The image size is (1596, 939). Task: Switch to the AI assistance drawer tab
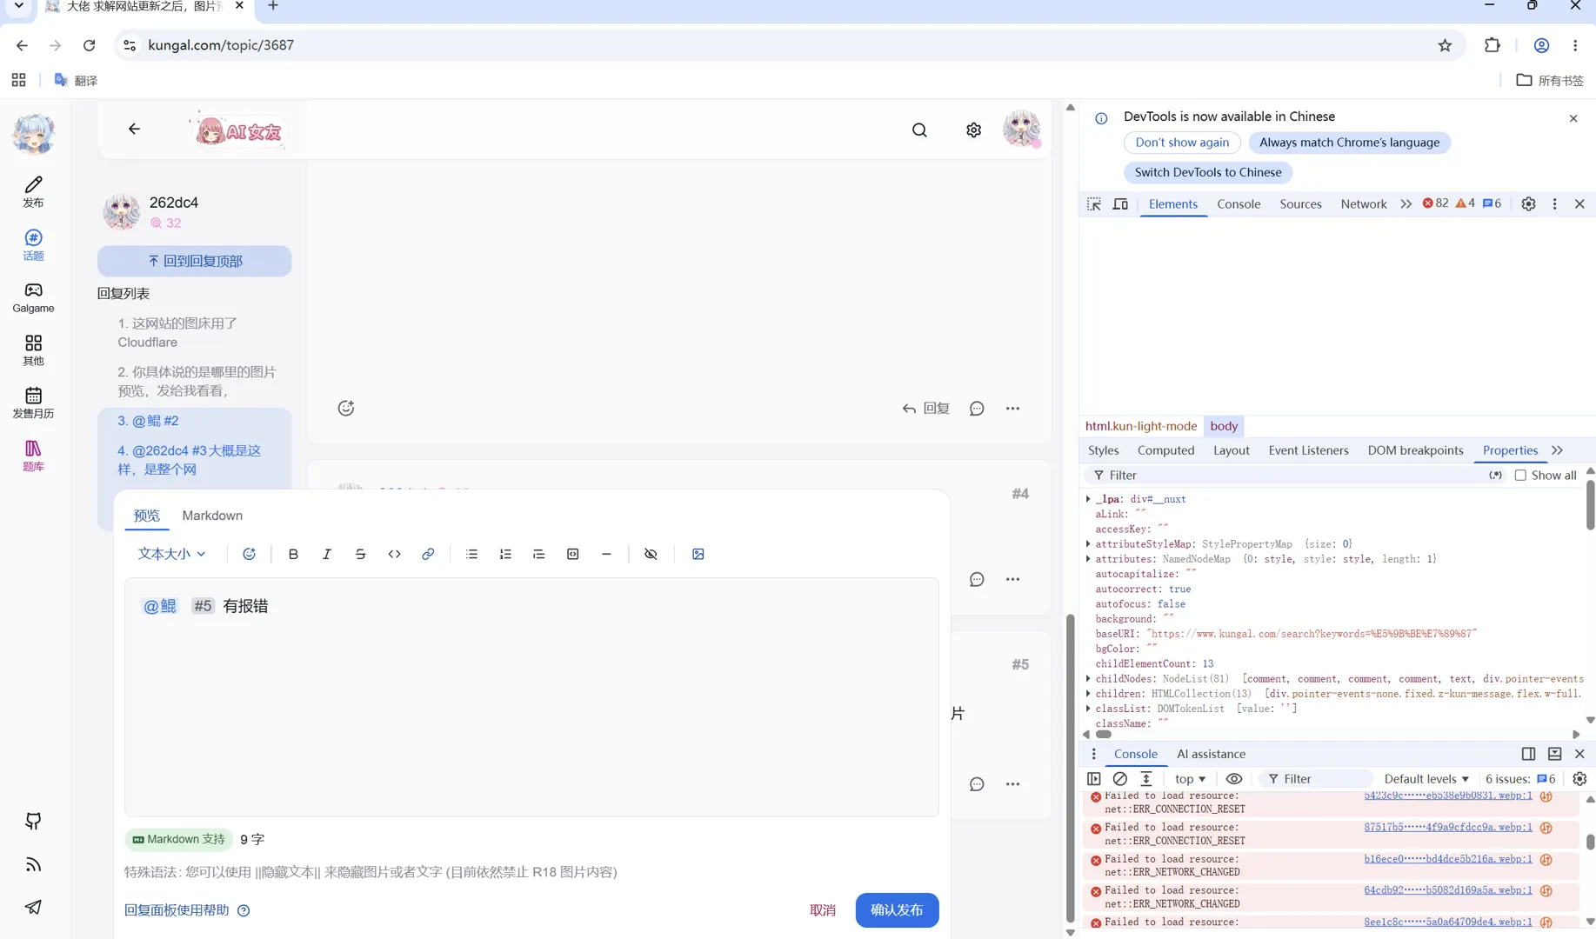pos(1211,754)
